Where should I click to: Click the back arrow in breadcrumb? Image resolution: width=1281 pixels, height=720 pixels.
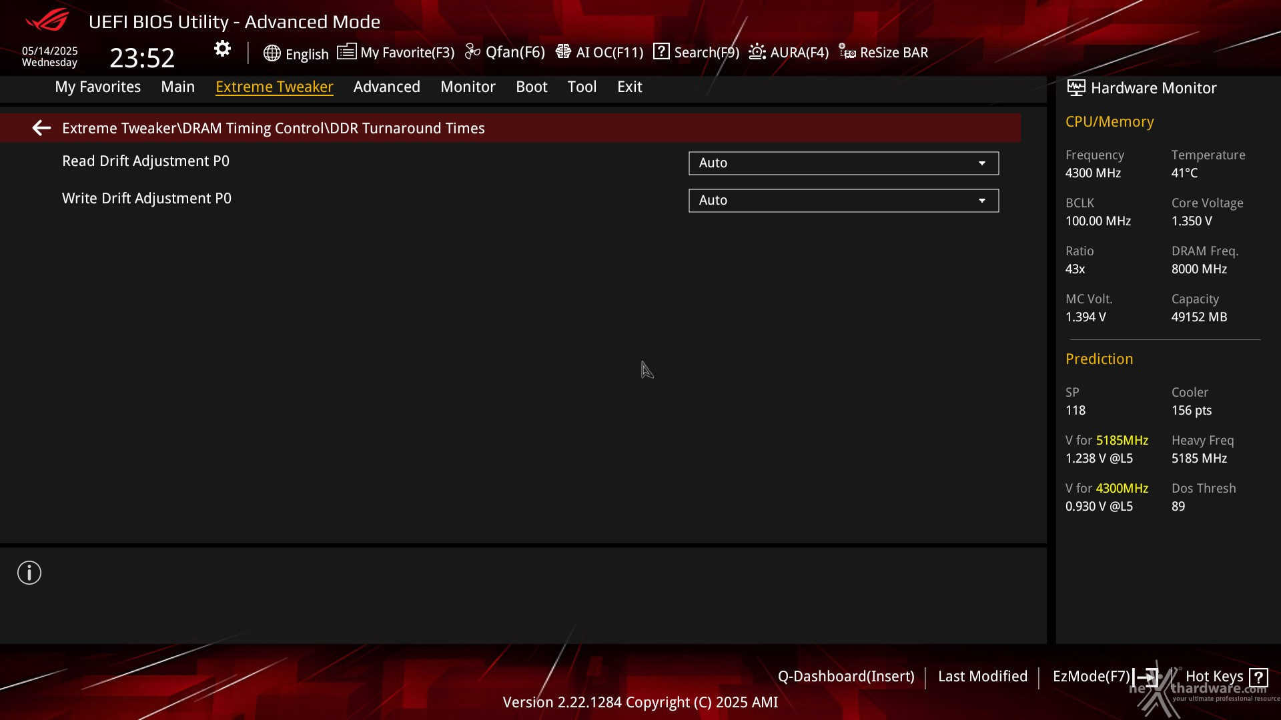click(x=41, y=128)
